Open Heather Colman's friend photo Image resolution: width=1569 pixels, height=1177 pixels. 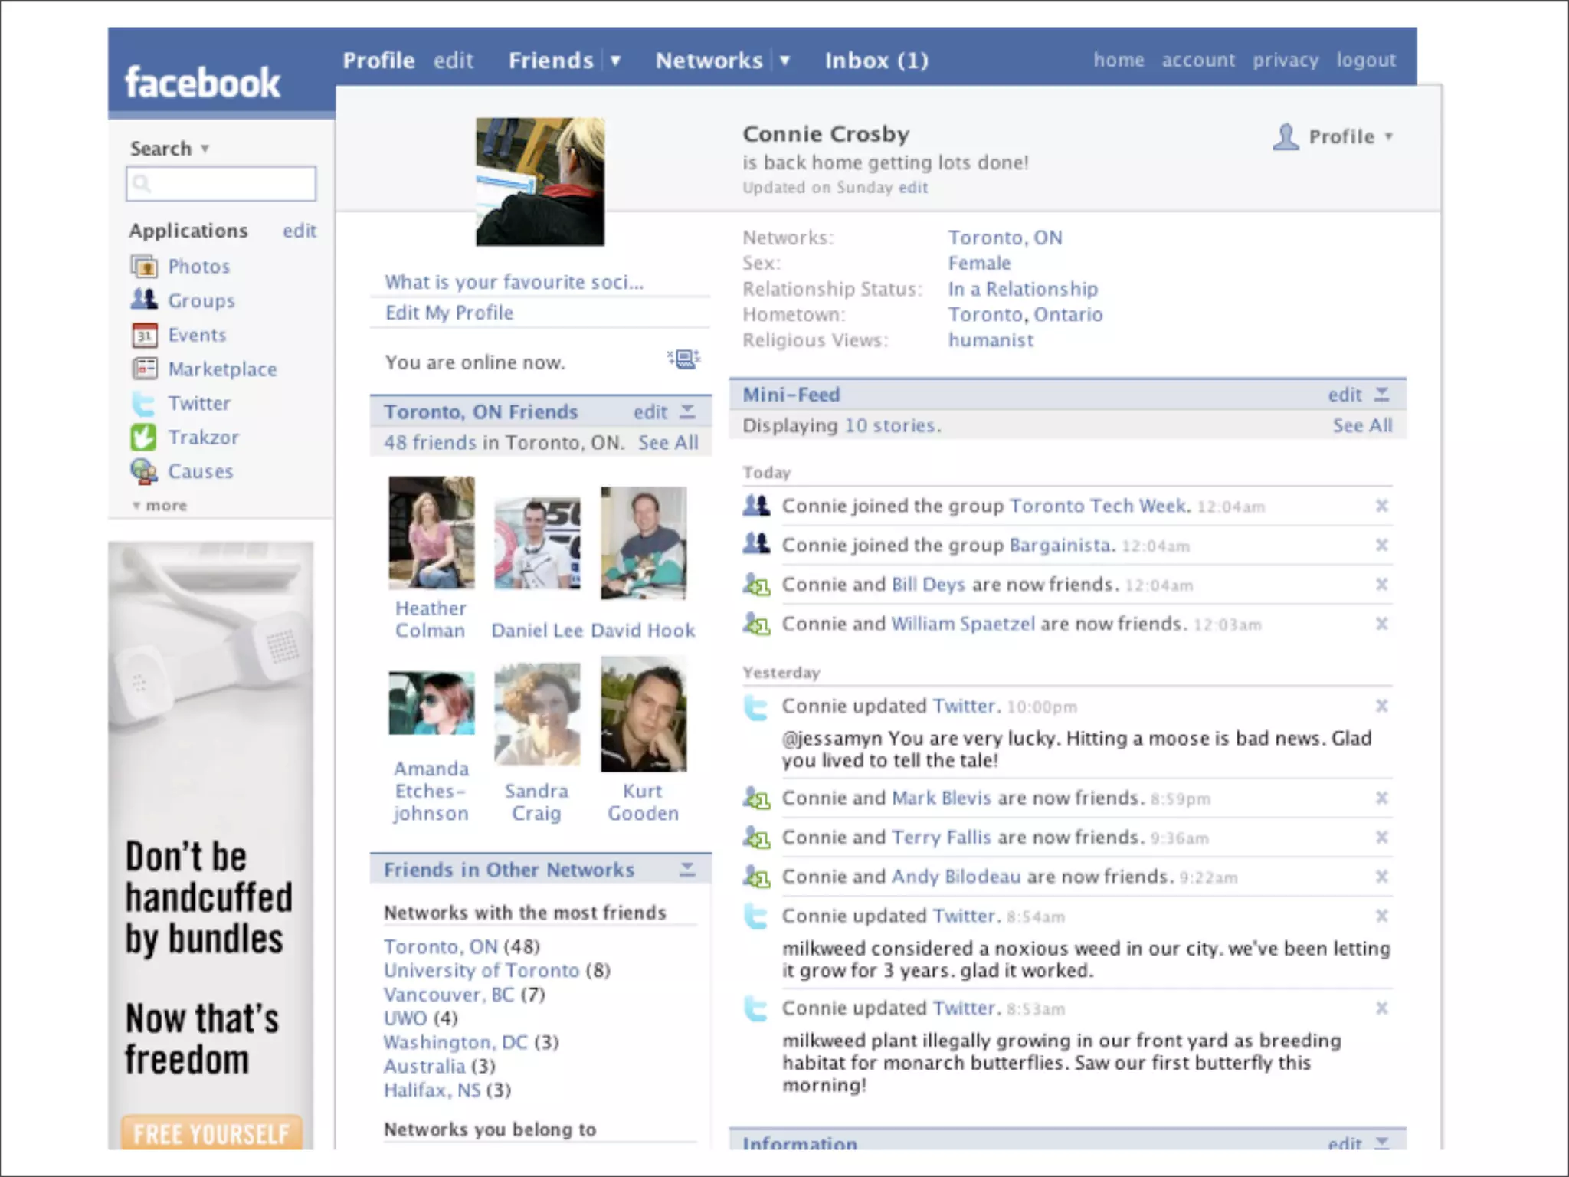tap(431, 533)
